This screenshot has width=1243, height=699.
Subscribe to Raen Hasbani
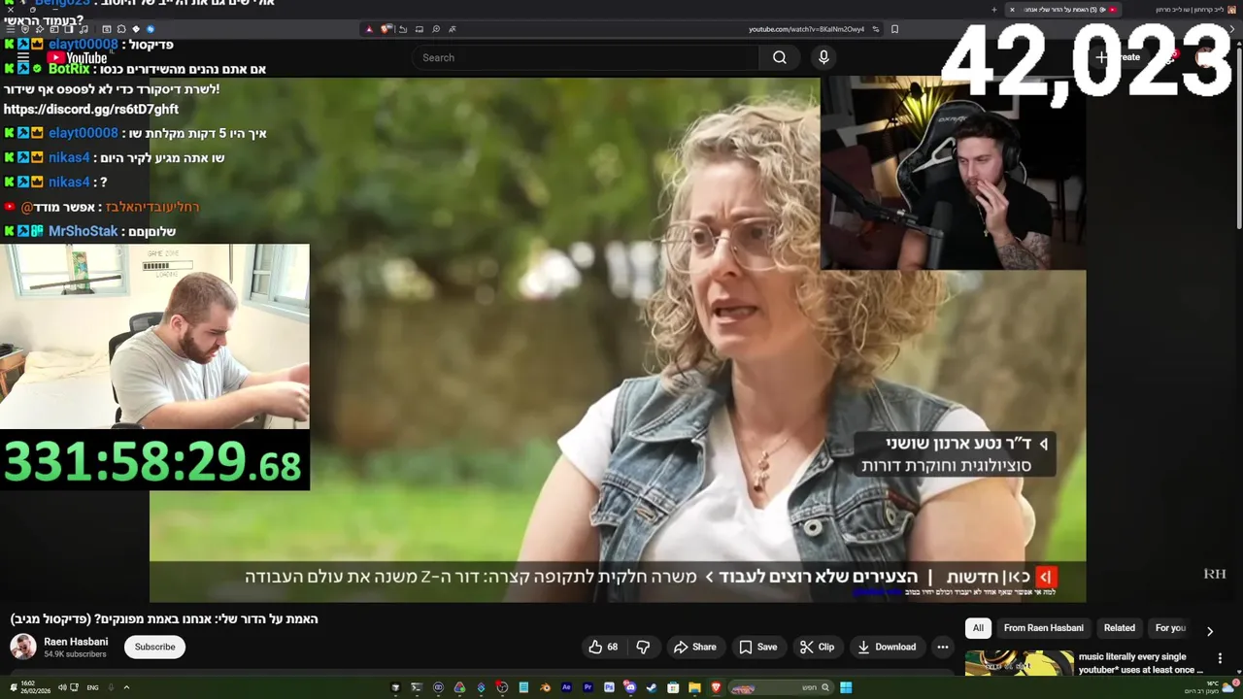155,647
